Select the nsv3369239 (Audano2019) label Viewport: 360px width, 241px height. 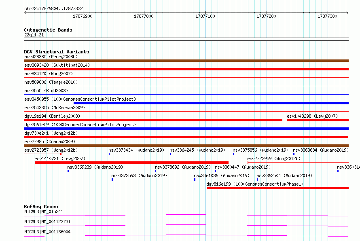95,167
